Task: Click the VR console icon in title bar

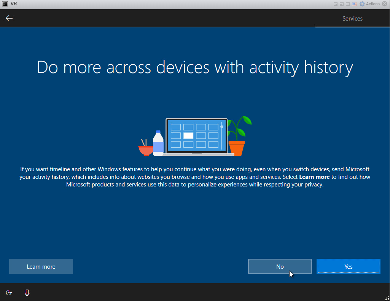Action: [x=5, y=4]
